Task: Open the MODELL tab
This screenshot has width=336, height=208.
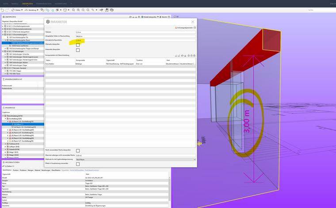Action: (x=15, y=4)
